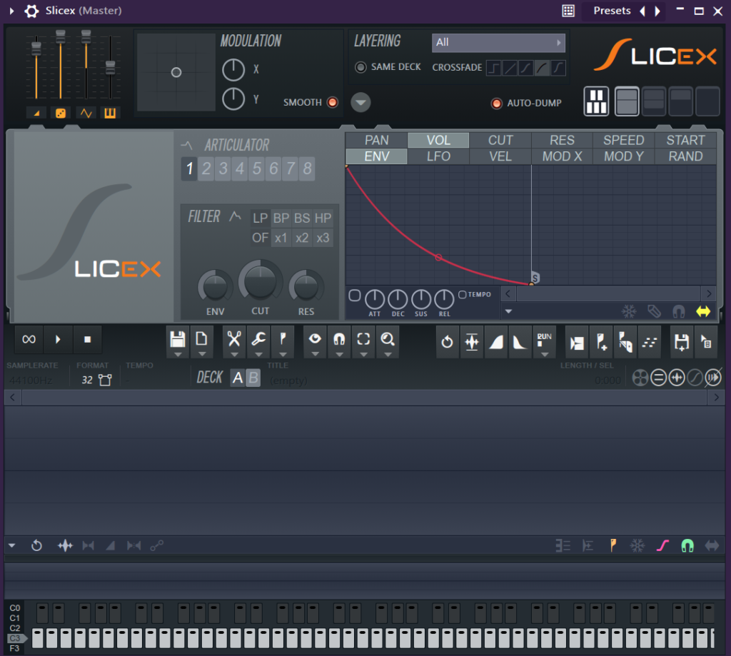Open the Layering 'All' dropdown
This screenshot has width=731, height=656.
498,42
